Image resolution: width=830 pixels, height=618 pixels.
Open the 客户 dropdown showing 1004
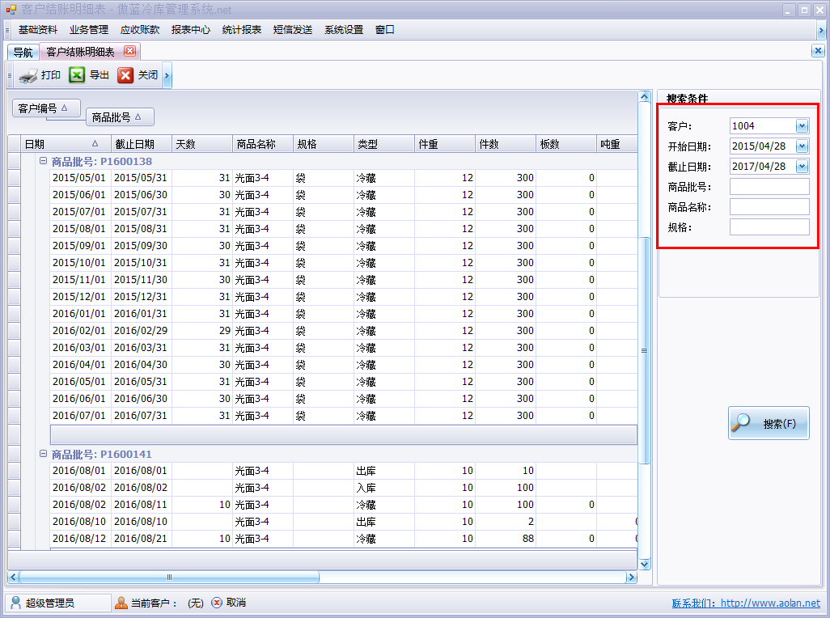802,126
